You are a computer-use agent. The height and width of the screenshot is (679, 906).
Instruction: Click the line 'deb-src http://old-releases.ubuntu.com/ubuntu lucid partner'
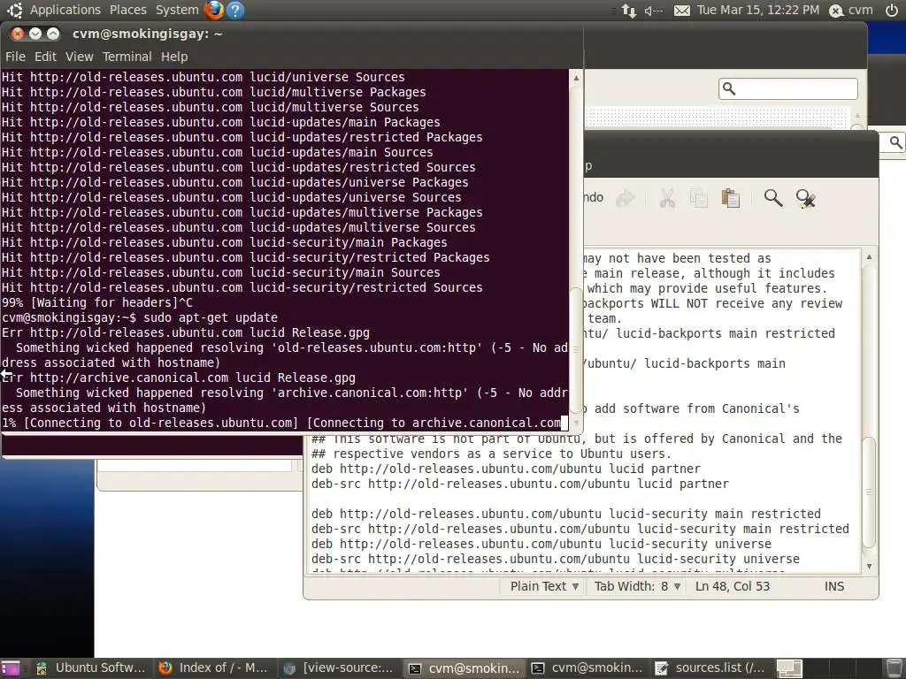point(520,484)
